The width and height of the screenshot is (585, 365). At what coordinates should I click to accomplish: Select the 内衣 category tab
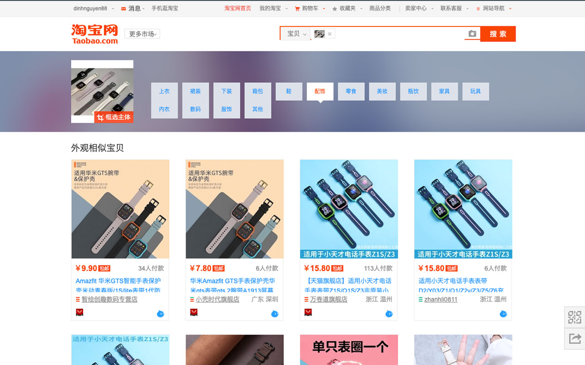coord(165,109)
